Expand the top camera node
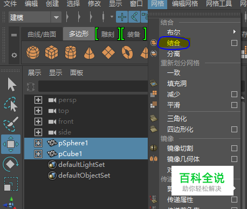Screen dimensions: 247x209 coord(38,111)
